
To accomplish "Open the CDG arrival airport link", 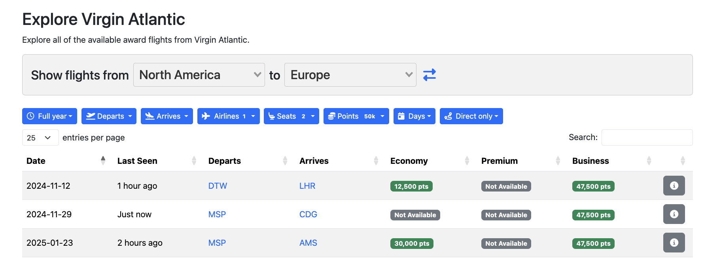I will point(308,214).
